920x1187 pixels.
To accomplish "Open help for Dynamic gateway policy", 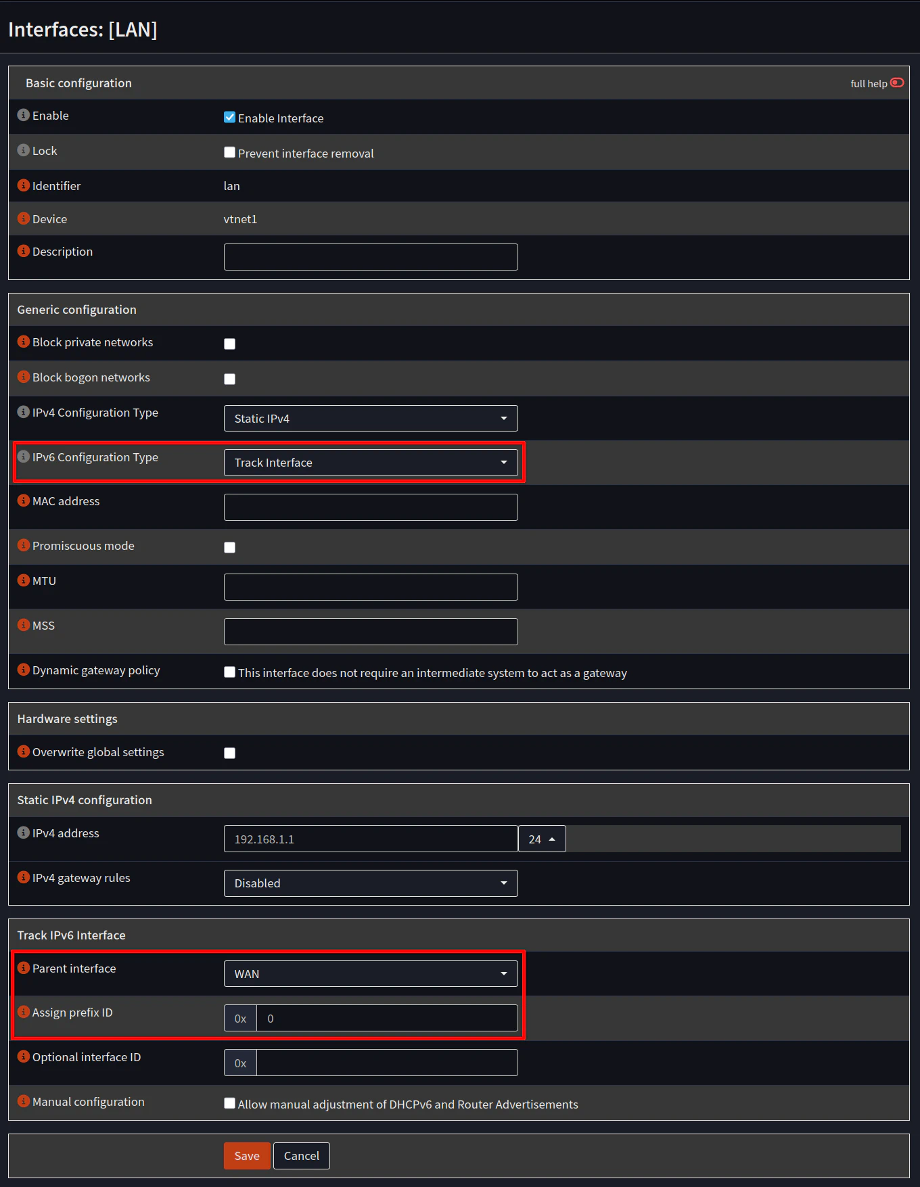I will tap(23, 670).
